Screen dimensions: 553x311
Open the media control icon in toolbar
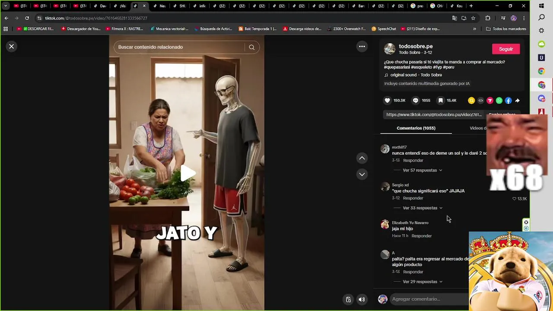tap(503, 18)
